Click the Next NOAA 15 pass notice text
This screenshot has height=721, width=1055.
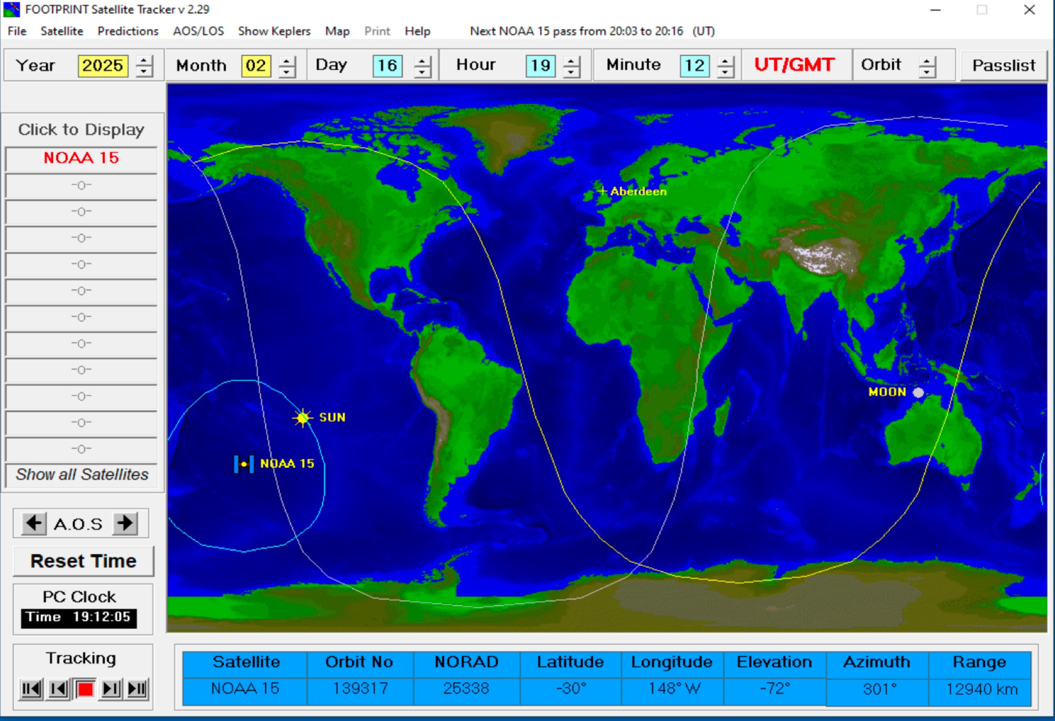(592, 31)
